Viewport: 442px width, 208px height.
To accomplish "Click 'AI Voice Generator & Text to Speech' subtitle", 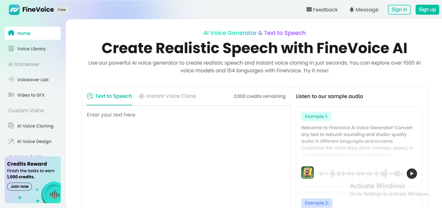I will [x=254, y=33].
